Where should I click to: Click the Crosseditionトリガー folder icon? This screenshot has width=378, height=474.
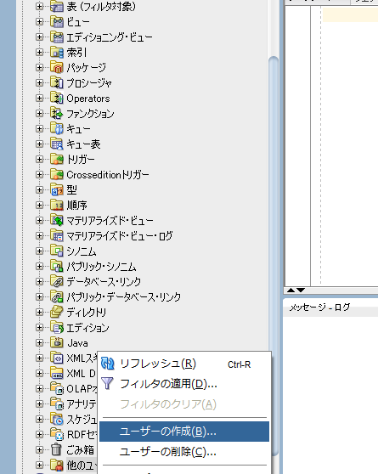[57, 175]
